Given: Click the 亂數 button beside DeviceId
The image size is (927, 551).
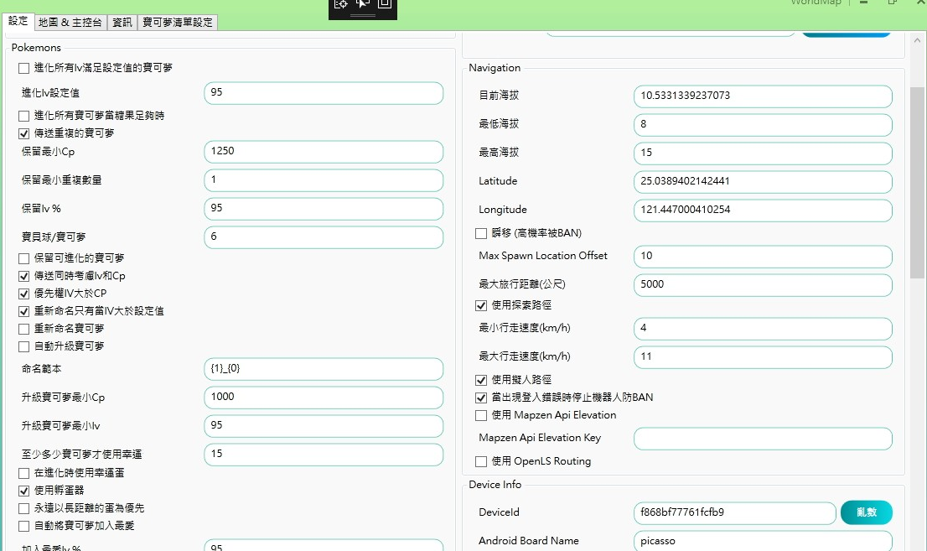Looking at the screenshot, I should [866, 512].
